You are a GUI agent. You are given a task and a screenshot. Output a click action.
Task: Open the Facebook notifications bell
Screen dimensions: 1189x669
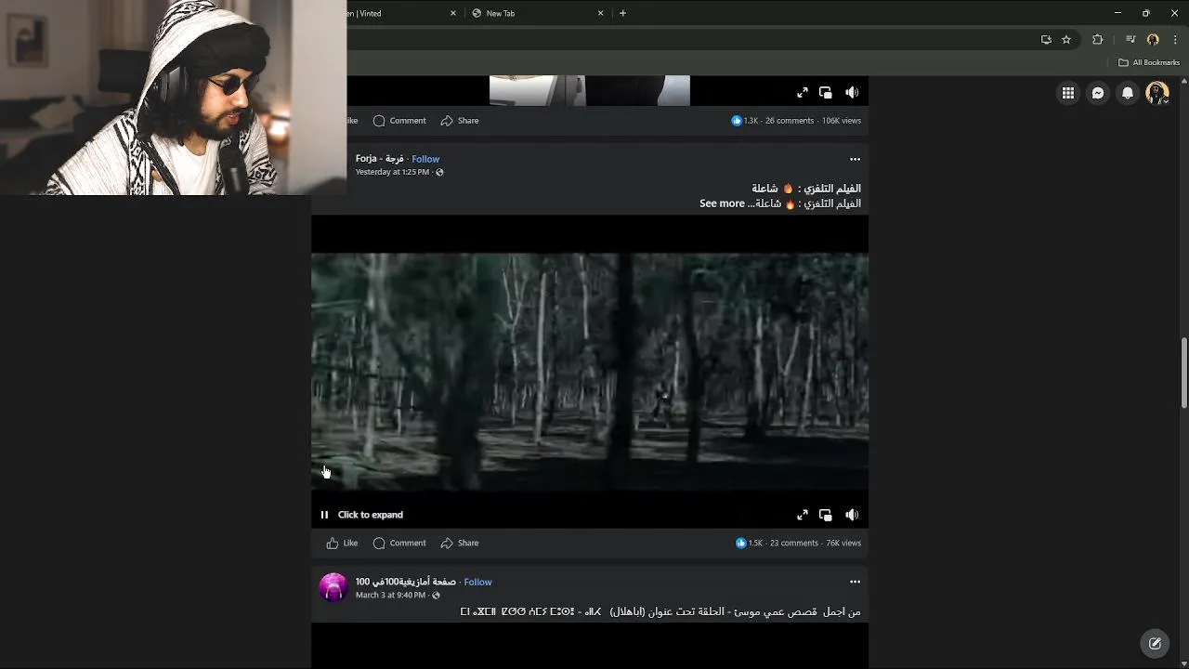[x=1128, y=93]
